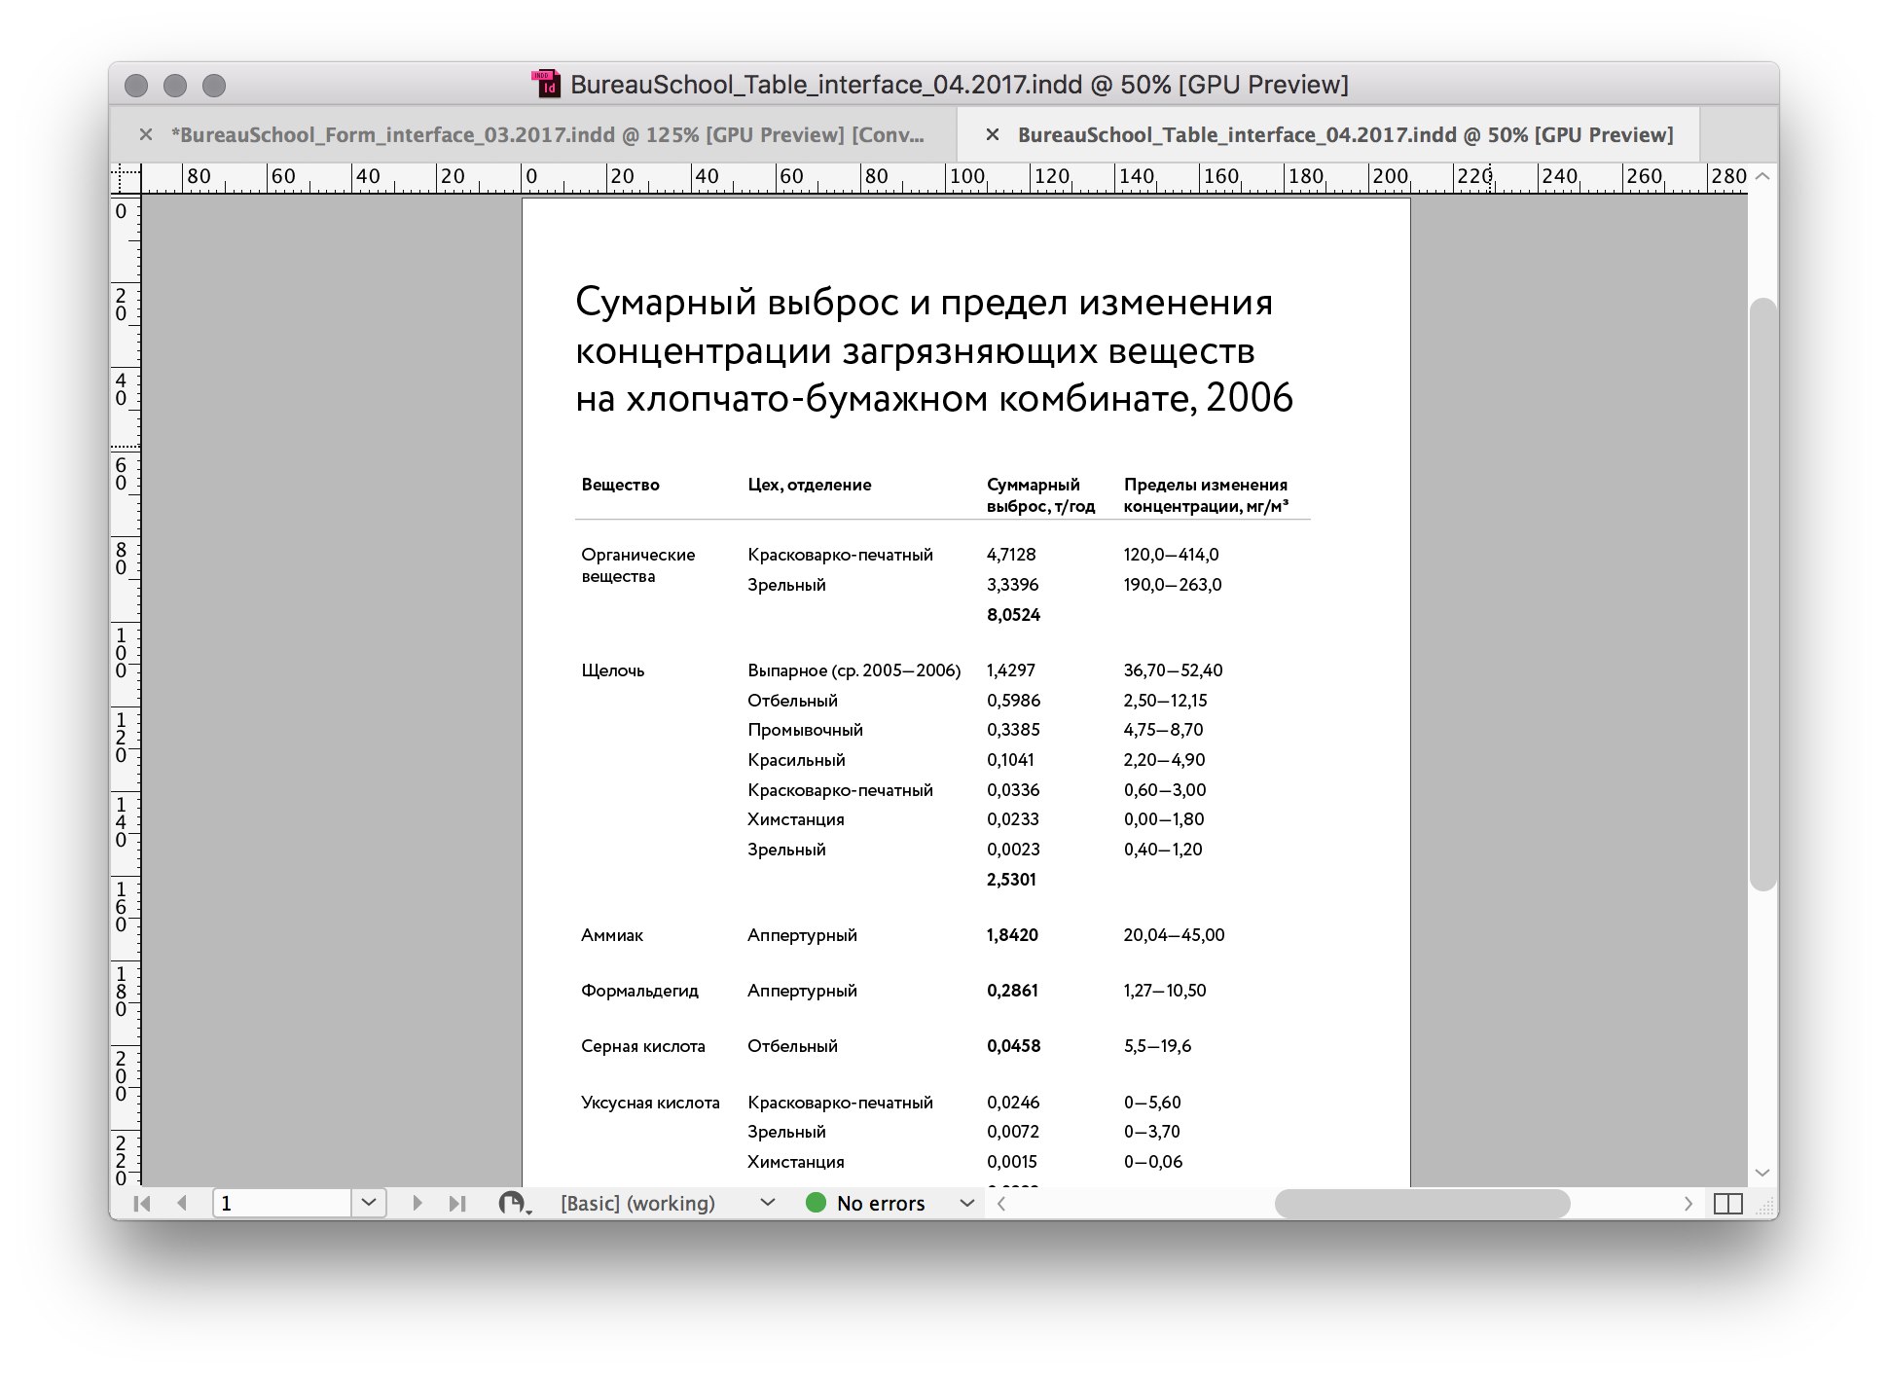Go to last page arrow
The height and width of the screenshot is (1376, 1888).
[457, 1204]
